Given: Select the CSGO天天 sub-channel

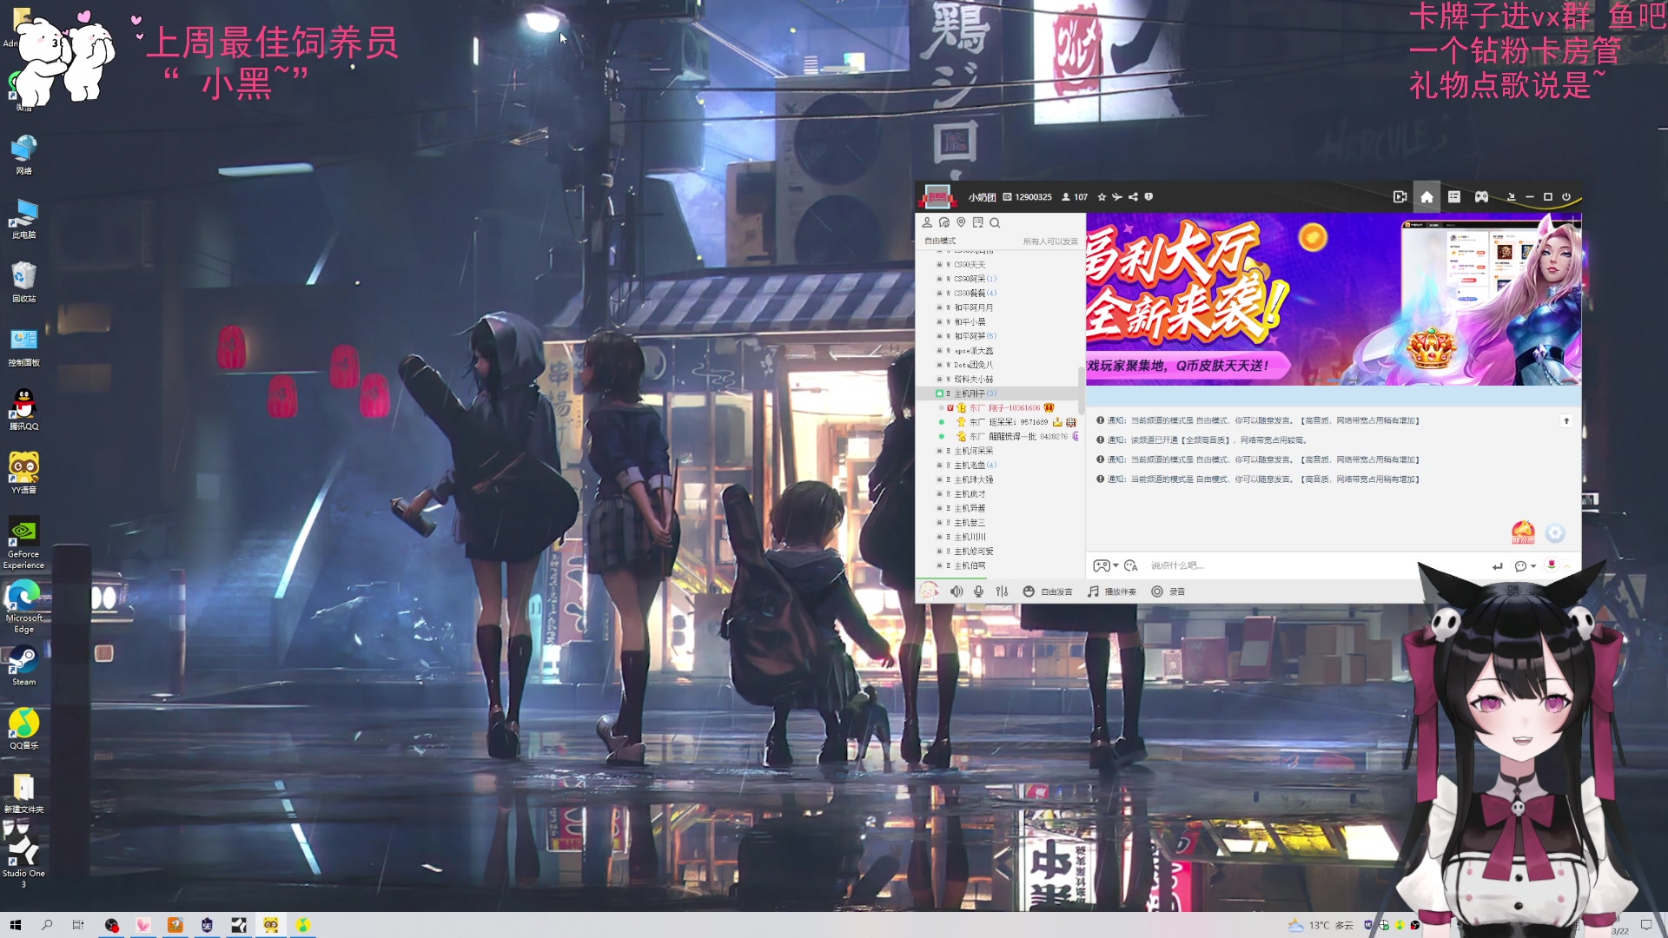Looking at the screenshot, I should click(x=970, y=265).
